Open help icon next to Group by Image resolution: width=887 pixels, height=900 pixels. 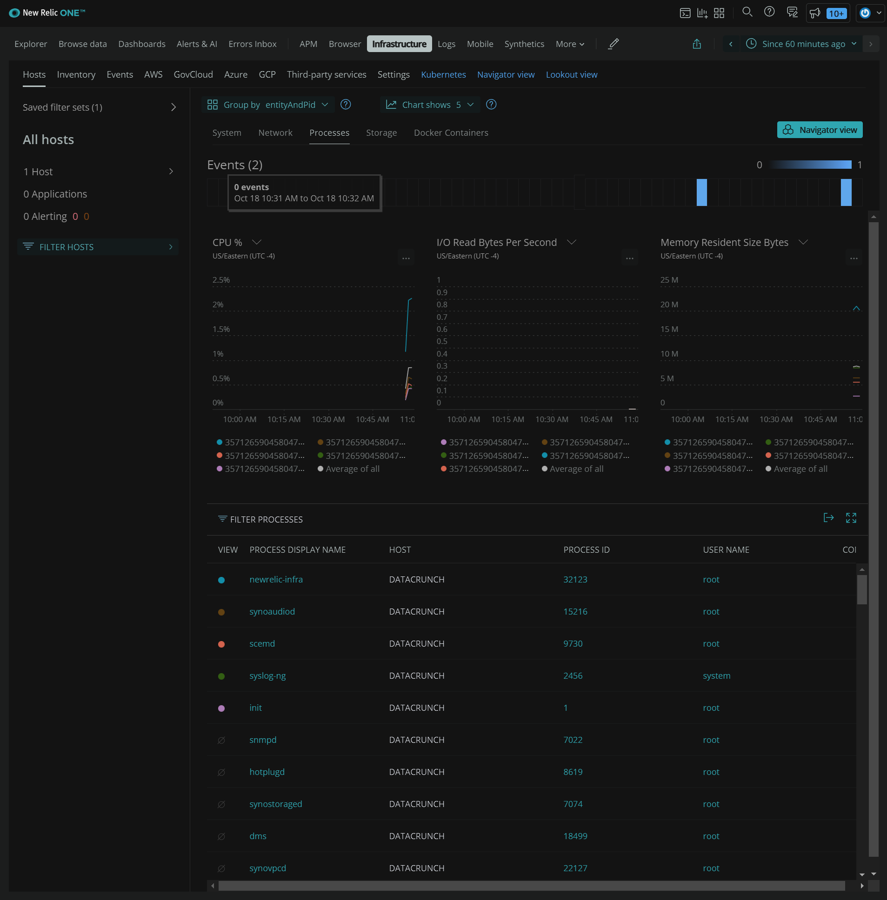tap(345, 104)
